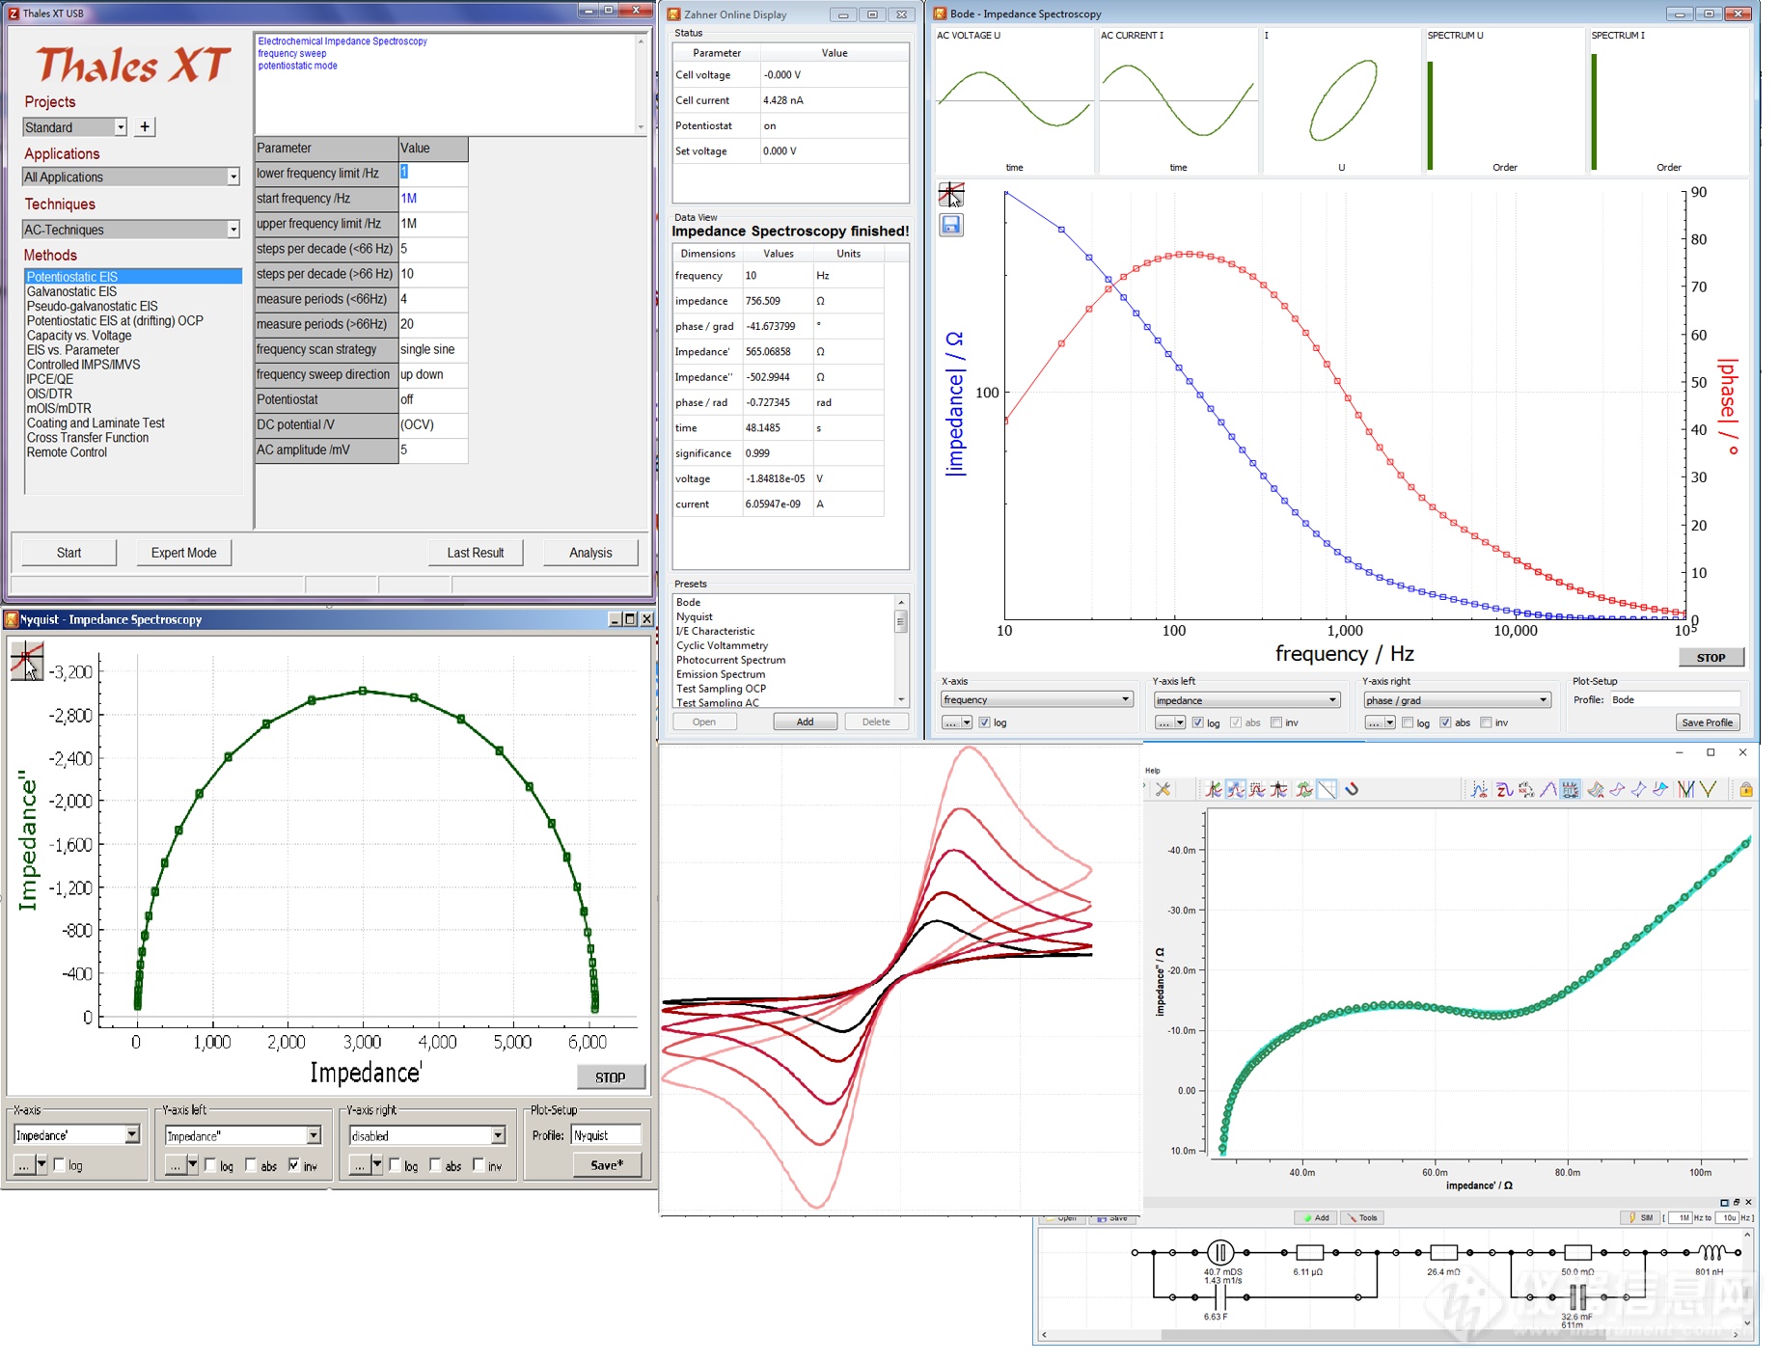1779x1362 pixels.
Task: Click the 1M Hz start frequency field
Action: [x=433, y=198]
